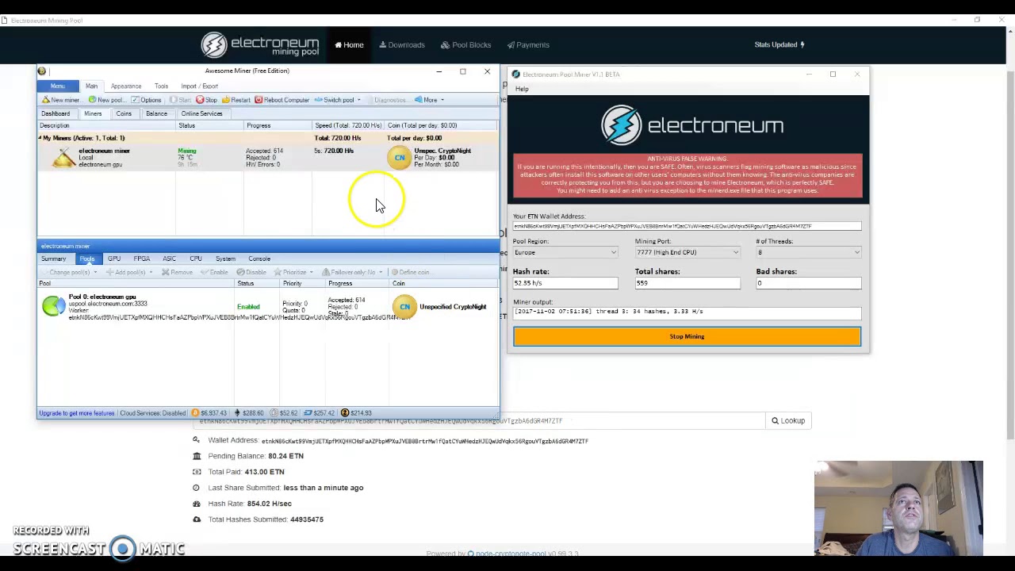1015x571 pixels.
Task: Go to Home on the mining pool site
Action: pos(349,45)
